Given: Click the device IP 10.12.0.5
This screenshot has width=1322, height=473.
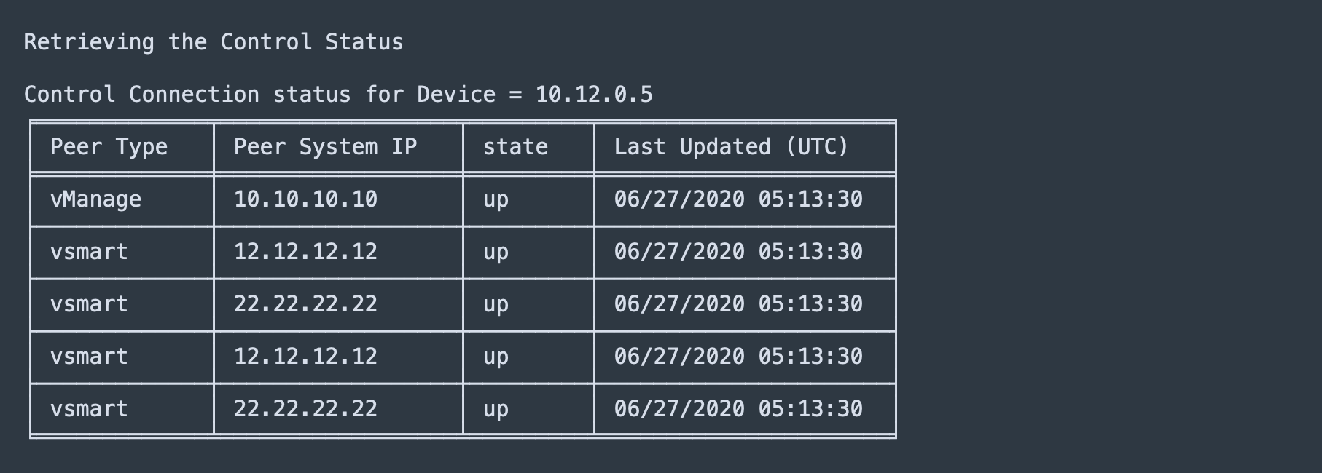Looking at the screenshot, I should point(594,95).
